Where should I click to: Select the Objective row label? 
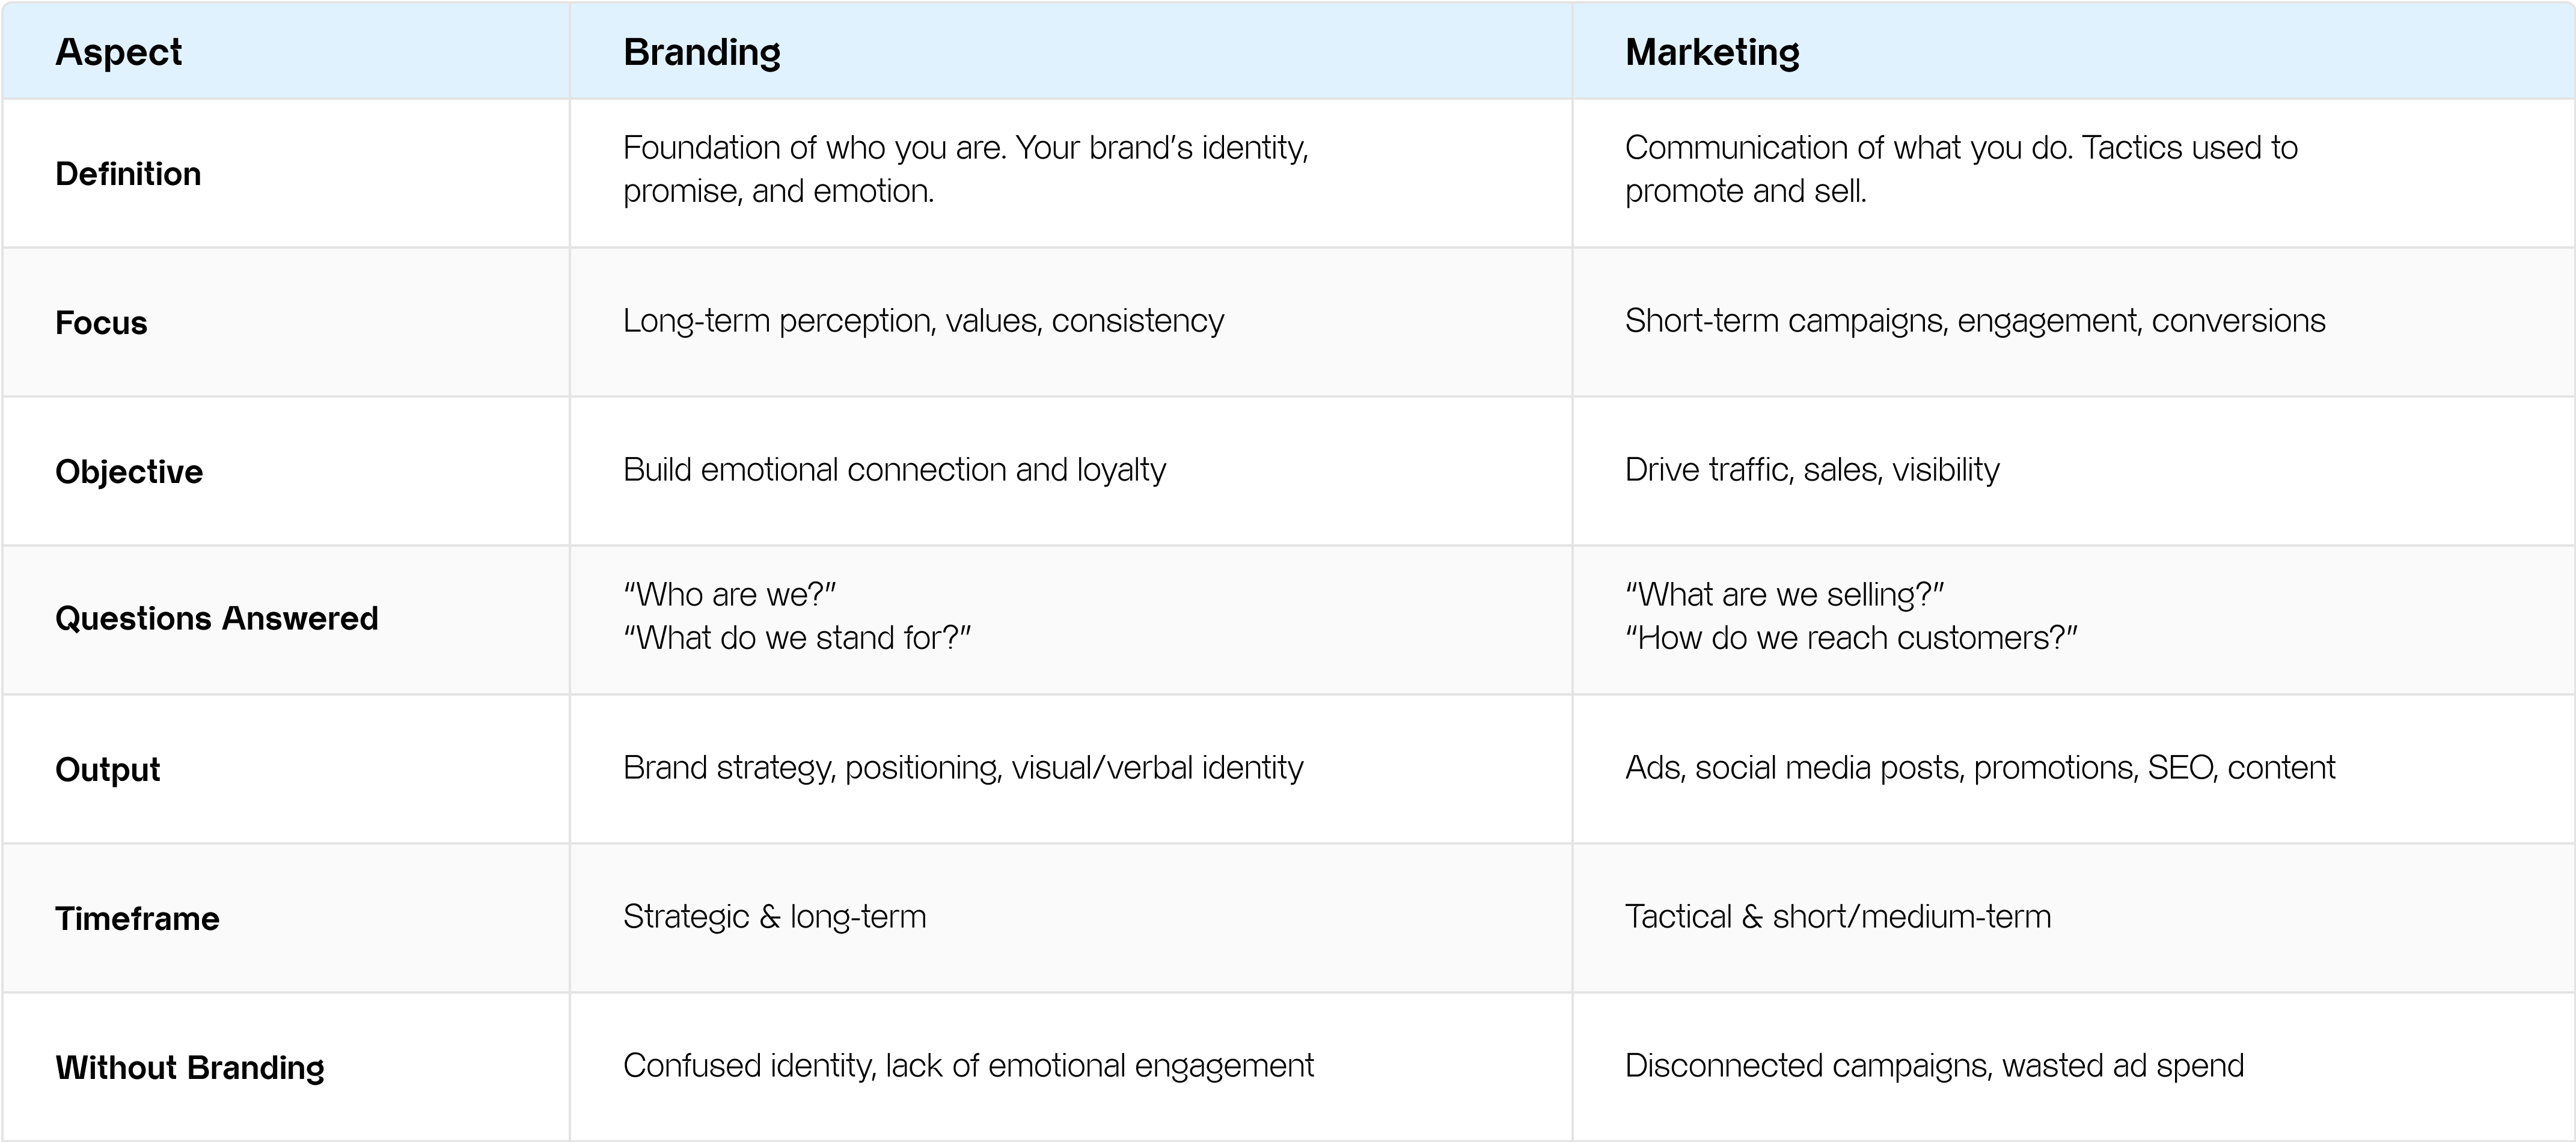click(129, 472)
